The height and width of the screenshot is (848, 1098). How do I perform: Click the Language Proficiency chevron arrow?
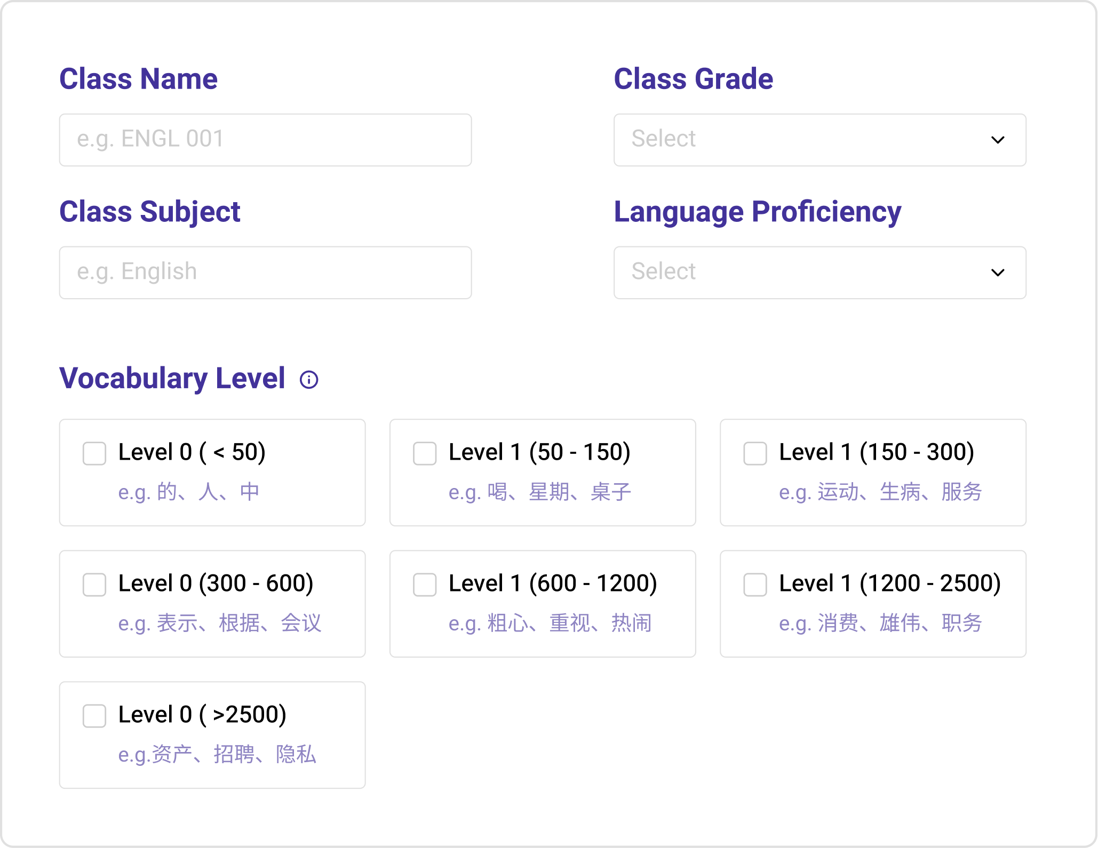click(997, 273)
